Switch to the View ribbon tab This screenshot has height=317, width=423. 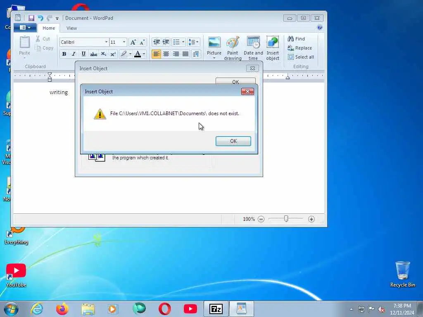coord(71,28)
